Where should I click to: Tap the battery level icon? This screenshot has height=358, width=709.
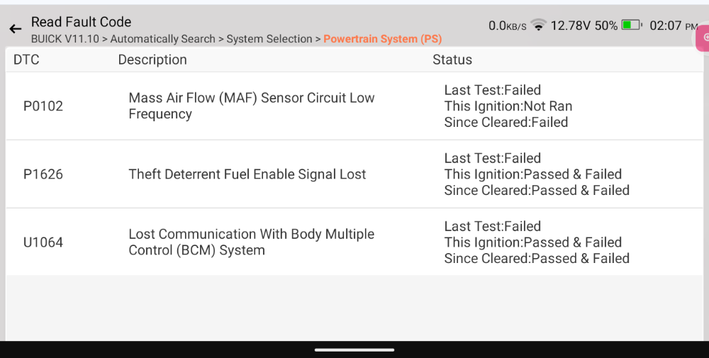click(632, 25)
